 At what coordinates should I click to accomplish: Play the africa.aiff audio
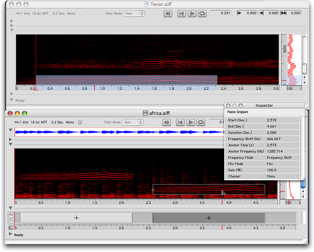(191, 122)
